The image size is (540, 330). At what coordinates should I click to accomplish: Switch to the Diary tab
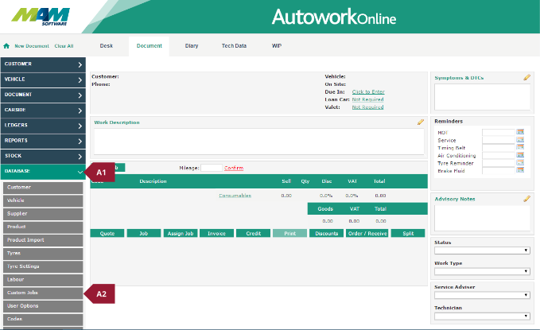(x=192, y=46)
